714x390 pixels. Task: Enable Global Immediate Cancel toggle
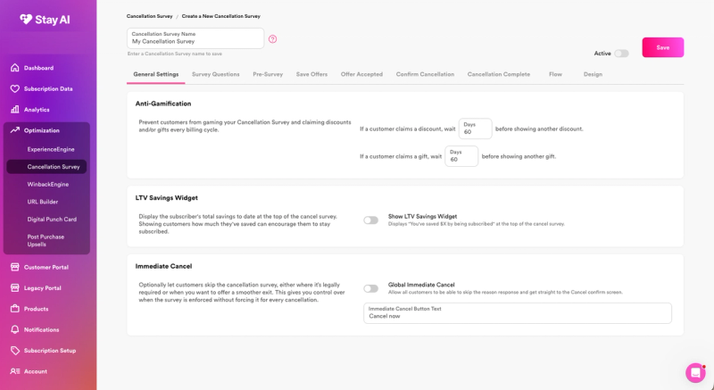pos(370,288)
